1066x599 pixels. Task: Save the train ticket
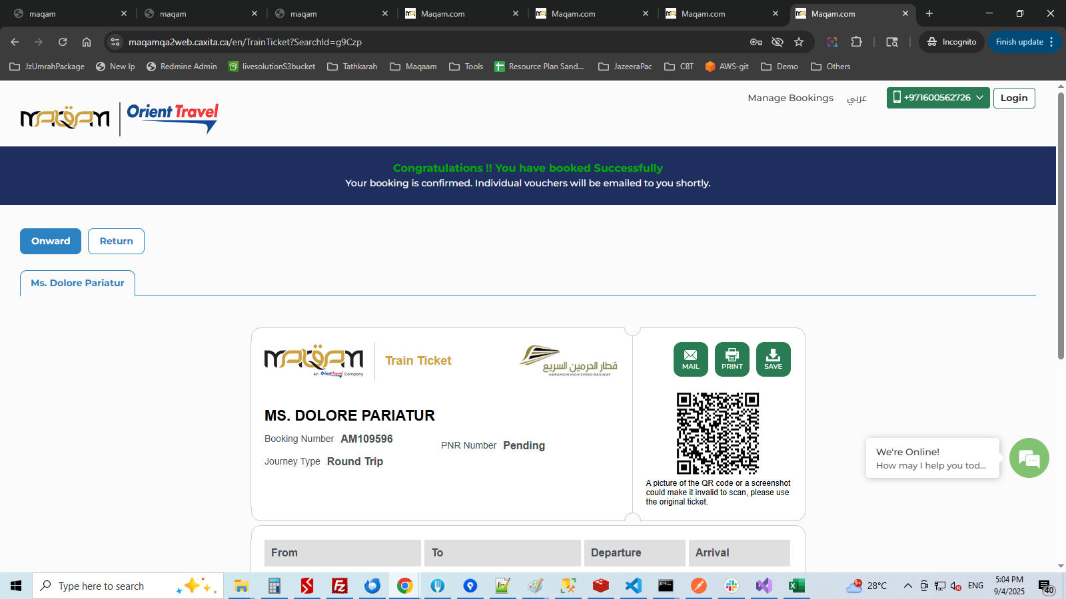pos(773,359)
